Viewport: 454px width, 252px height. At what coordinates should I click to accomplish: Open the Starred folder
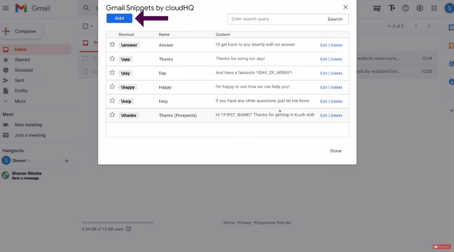click(22, 60)
